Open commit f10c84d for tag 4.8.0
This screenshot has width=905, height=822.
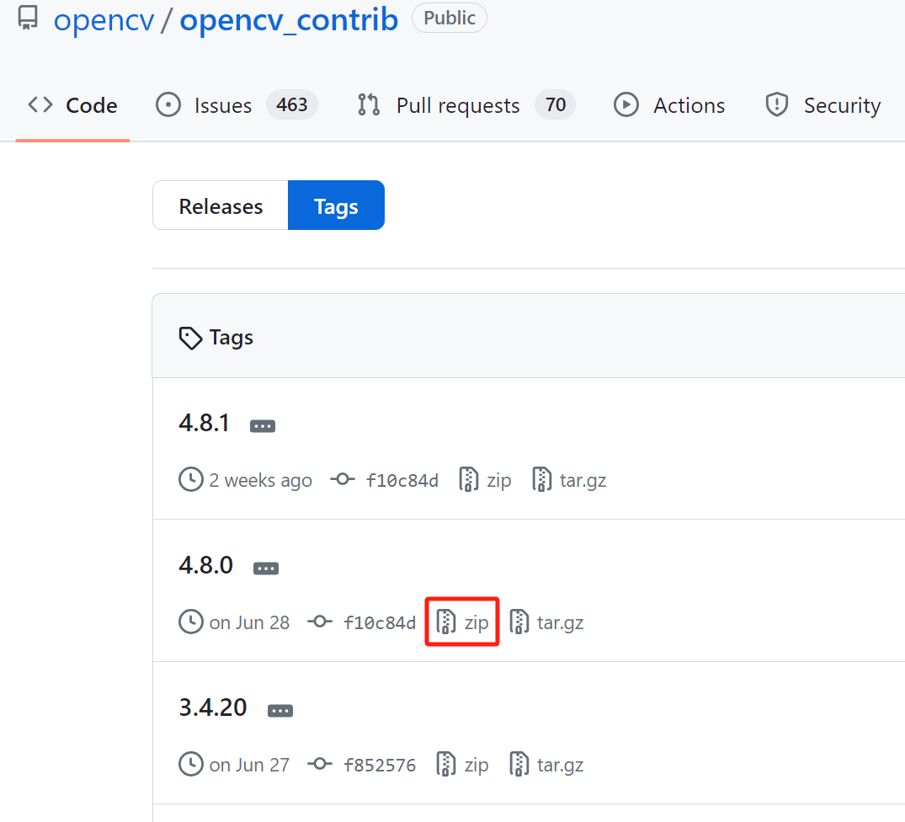379,623
